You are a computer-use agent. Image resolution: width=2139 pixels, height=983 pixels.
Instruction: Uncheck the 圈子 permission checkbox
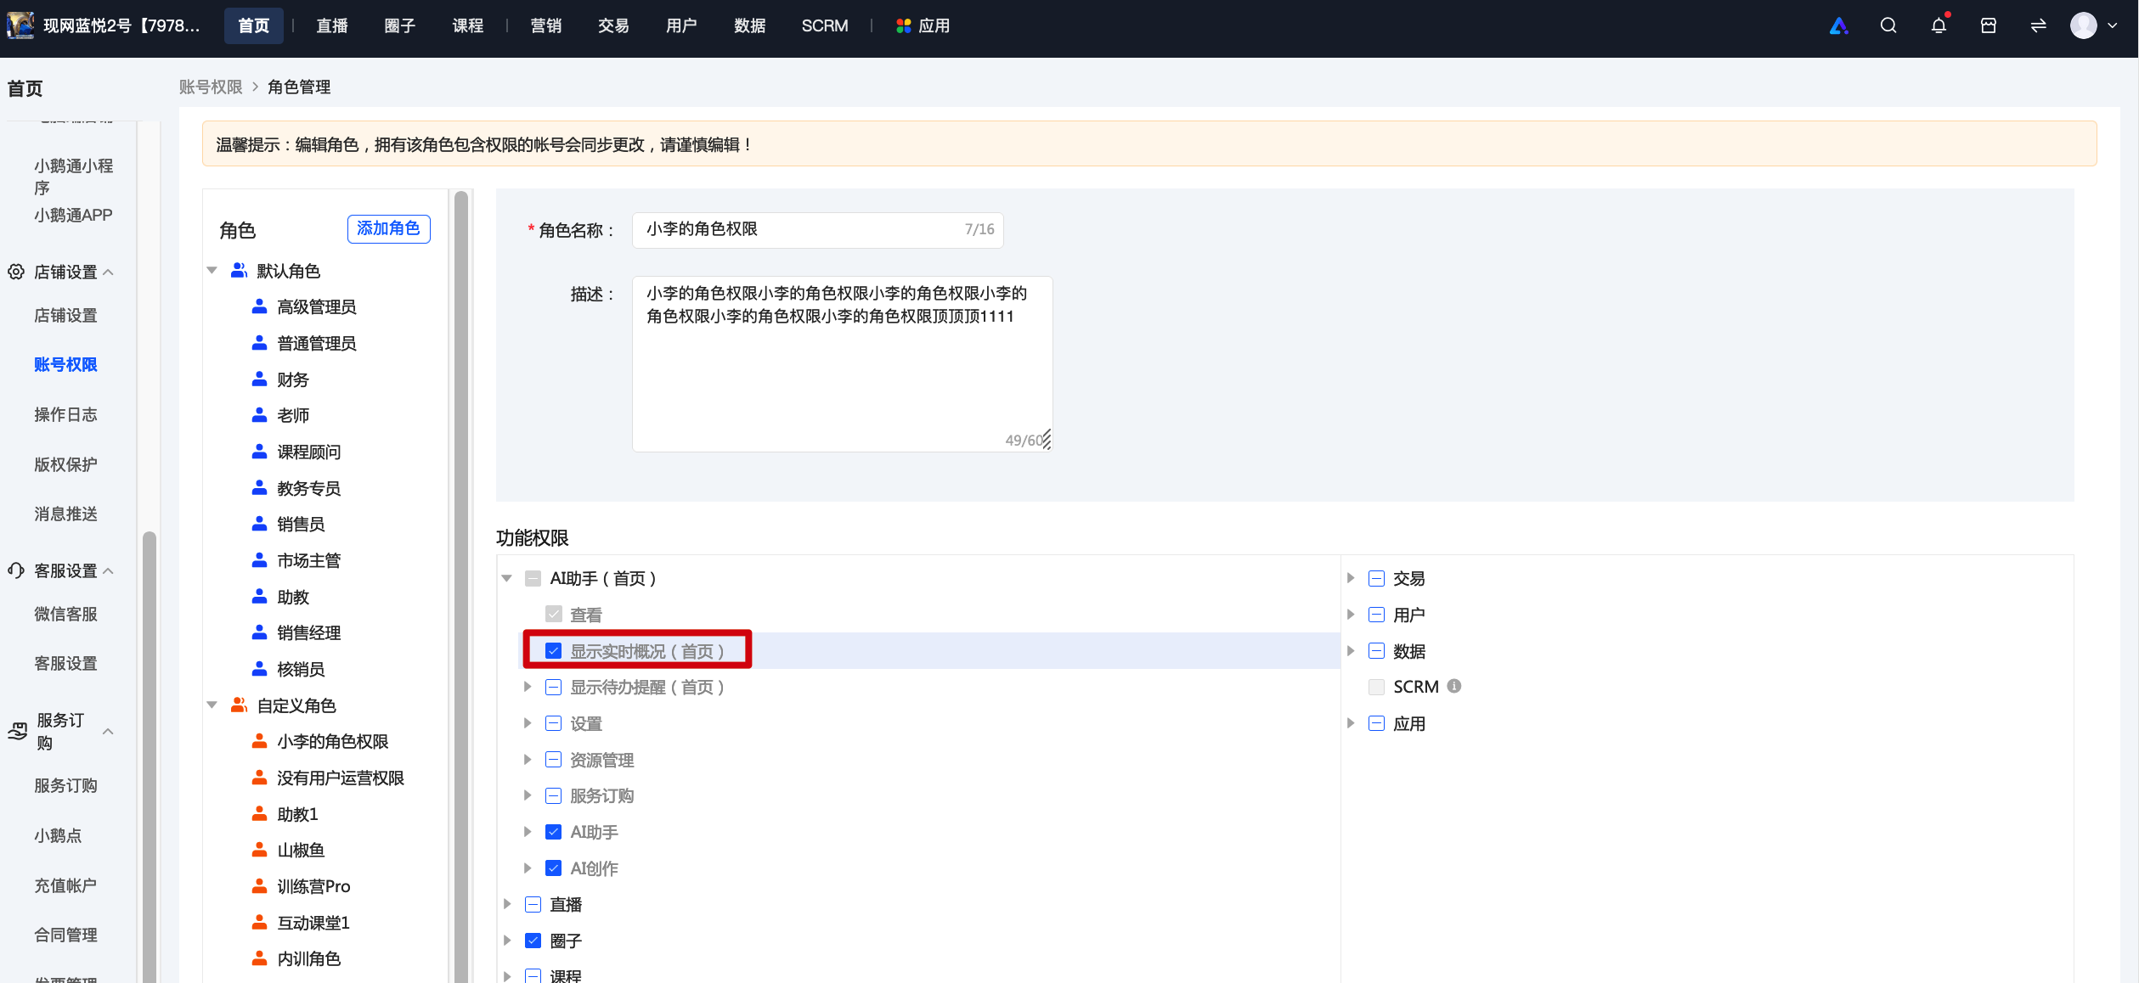click(533, 941)
